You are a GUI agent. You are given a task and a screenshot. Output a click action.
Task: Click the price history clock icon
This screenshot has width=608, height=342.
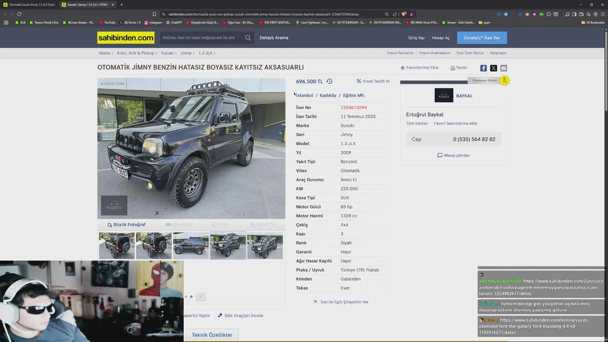pyautogui.click(x=329, y=81)
